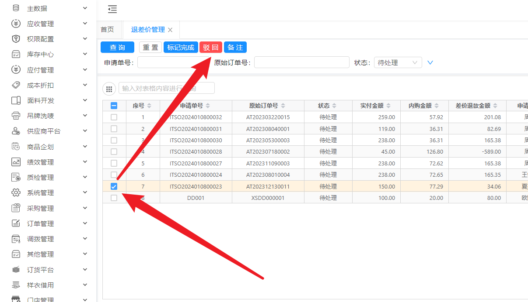Click the 成本折扣 tag icon
The height and width of the screenshot is (302, 528).
pyautogui.click(x=16, y=85)
